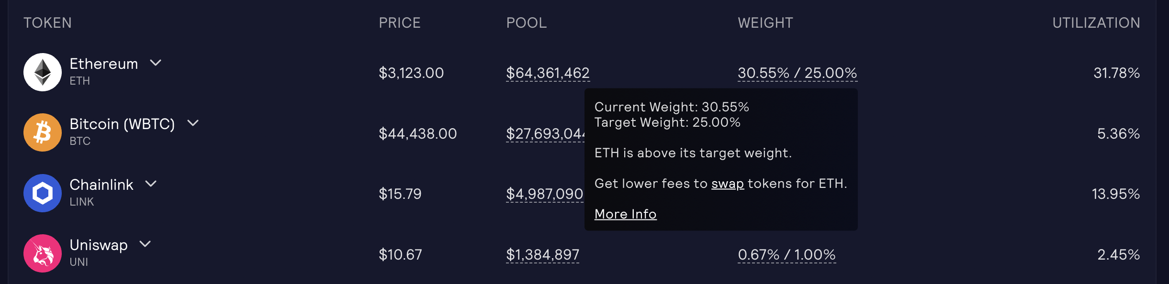Open the Uniswap token dropdown chevron
The height and width of the screenshot is (284, 1169).
coord(145,244)
